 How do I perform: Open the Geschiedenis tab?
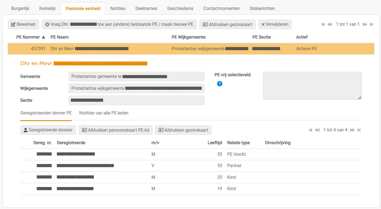180,8
